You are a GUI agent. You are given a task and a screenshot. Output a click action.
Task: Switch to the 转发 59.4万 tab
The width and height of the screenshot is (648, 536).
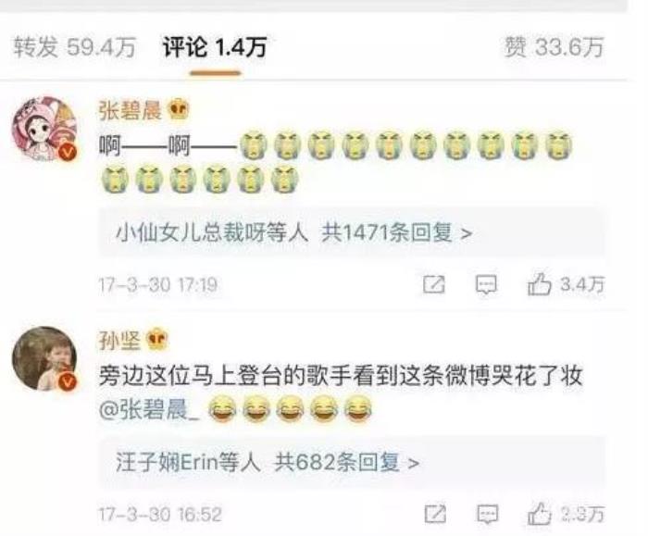point(75,46)
